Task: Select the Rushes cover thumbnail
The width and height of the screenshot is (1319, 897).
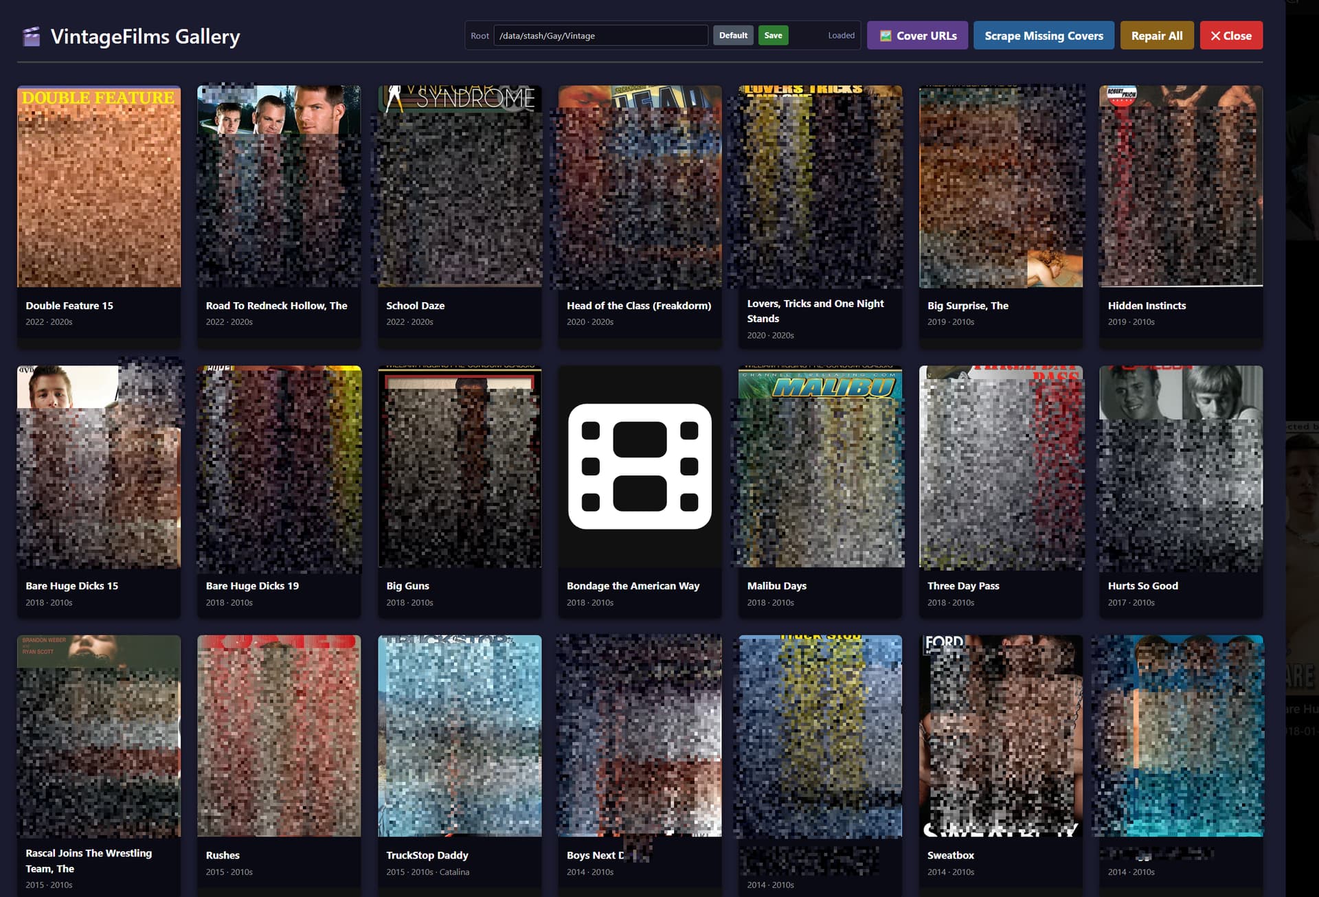Action: click(x=279, y=736)
